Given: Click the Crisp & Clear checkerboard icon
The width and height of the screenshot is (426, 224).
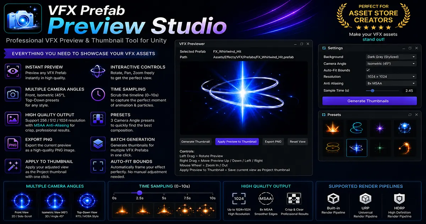Looking at the screenshot, I should [x=294, y=199].
